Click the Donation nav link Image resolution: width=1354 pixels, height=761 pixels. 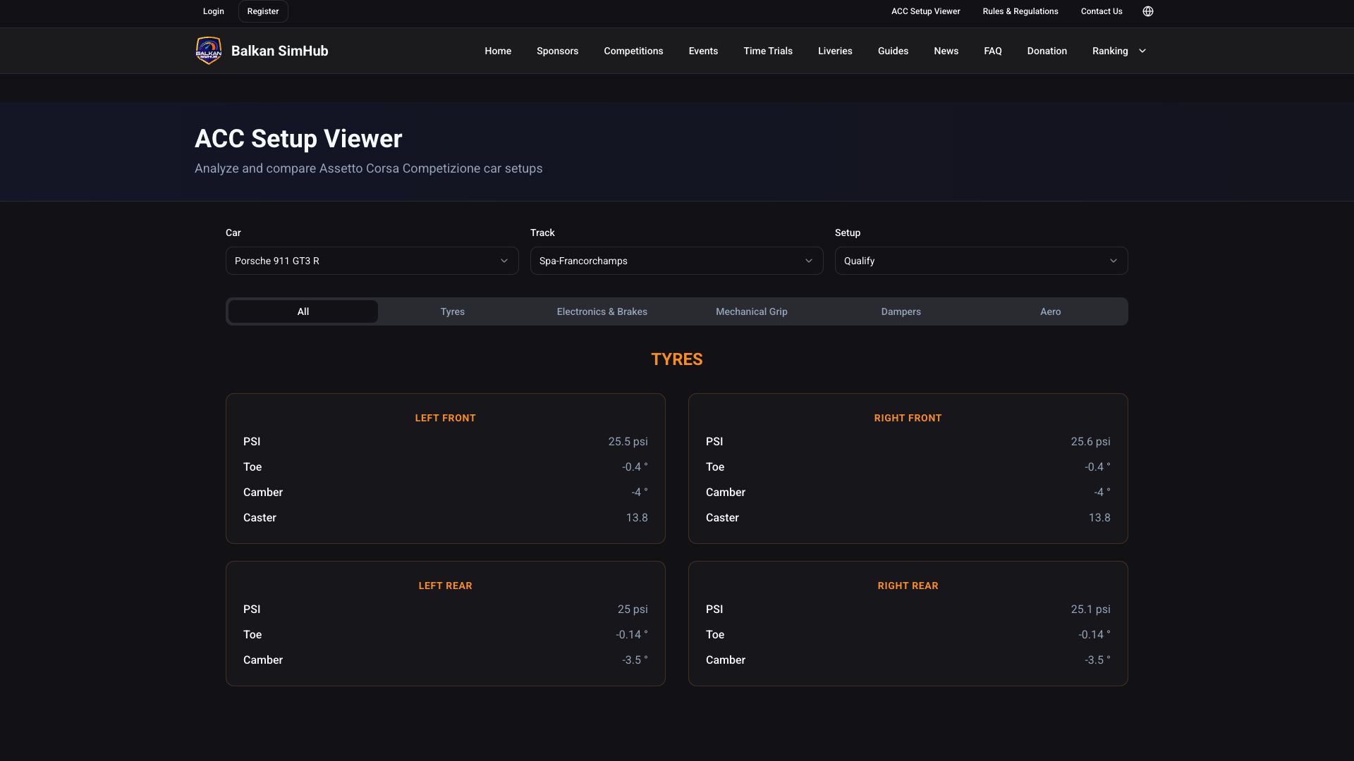(1047, 51)
